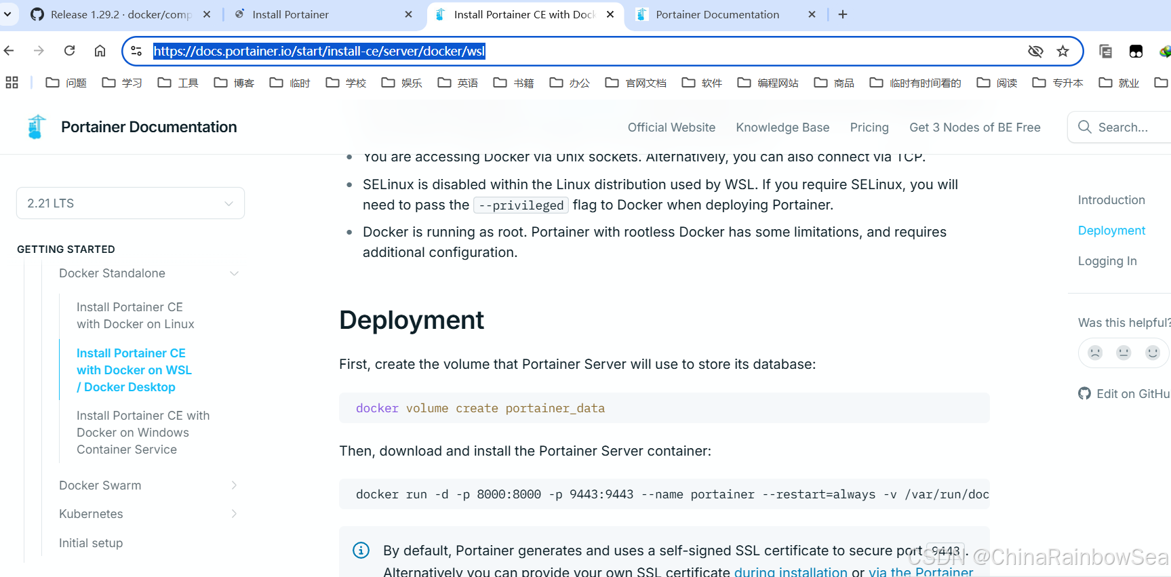
Task: Open site information icon in address bar
Action: pos(136,51)
